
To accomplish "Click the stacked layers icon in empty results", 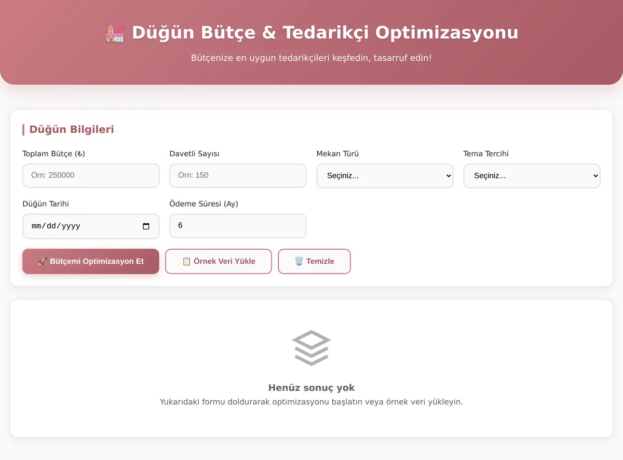I will point(311,348).
